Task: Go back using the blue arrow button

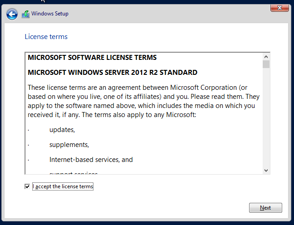Action: (12, 14)
